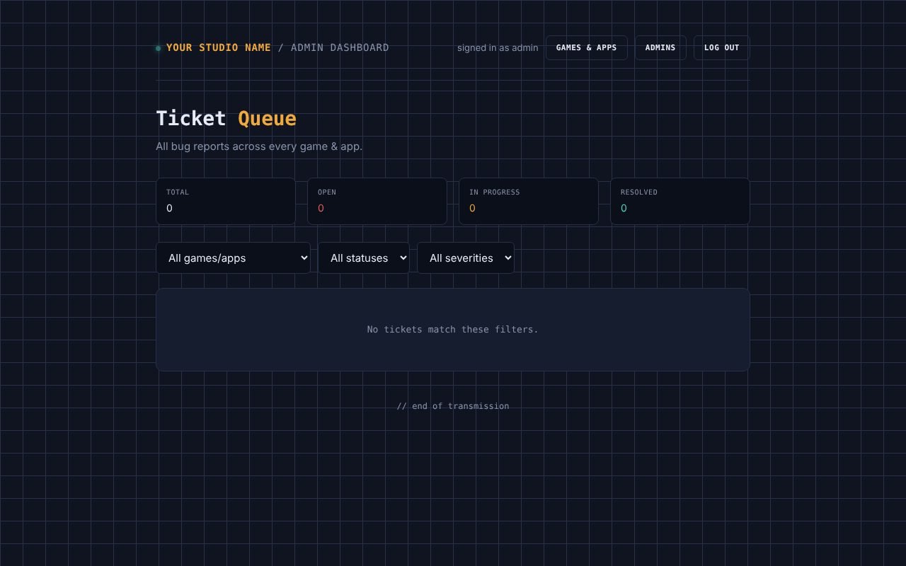Click the 'No tickets match these filters.' message
The width and height of the screenshot is (906, 566).
point(453,329)
